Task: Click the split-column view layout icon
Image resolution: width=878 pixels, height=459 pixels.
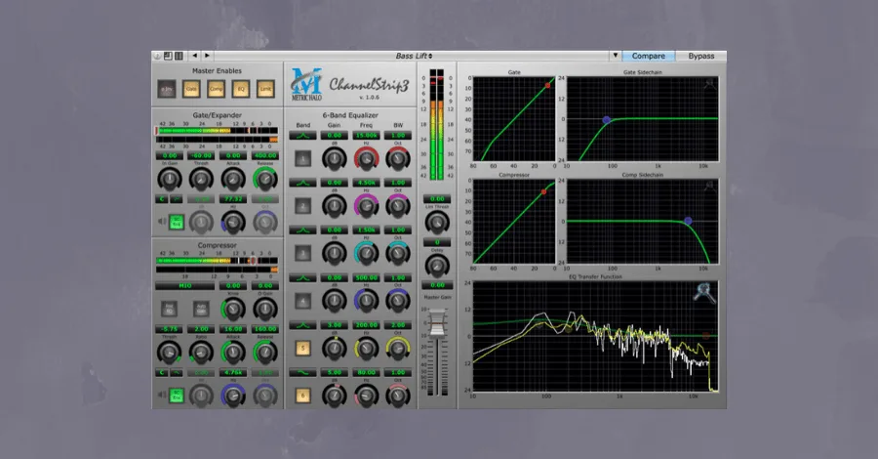Action: pyautogui.click(x=179, y=56)
